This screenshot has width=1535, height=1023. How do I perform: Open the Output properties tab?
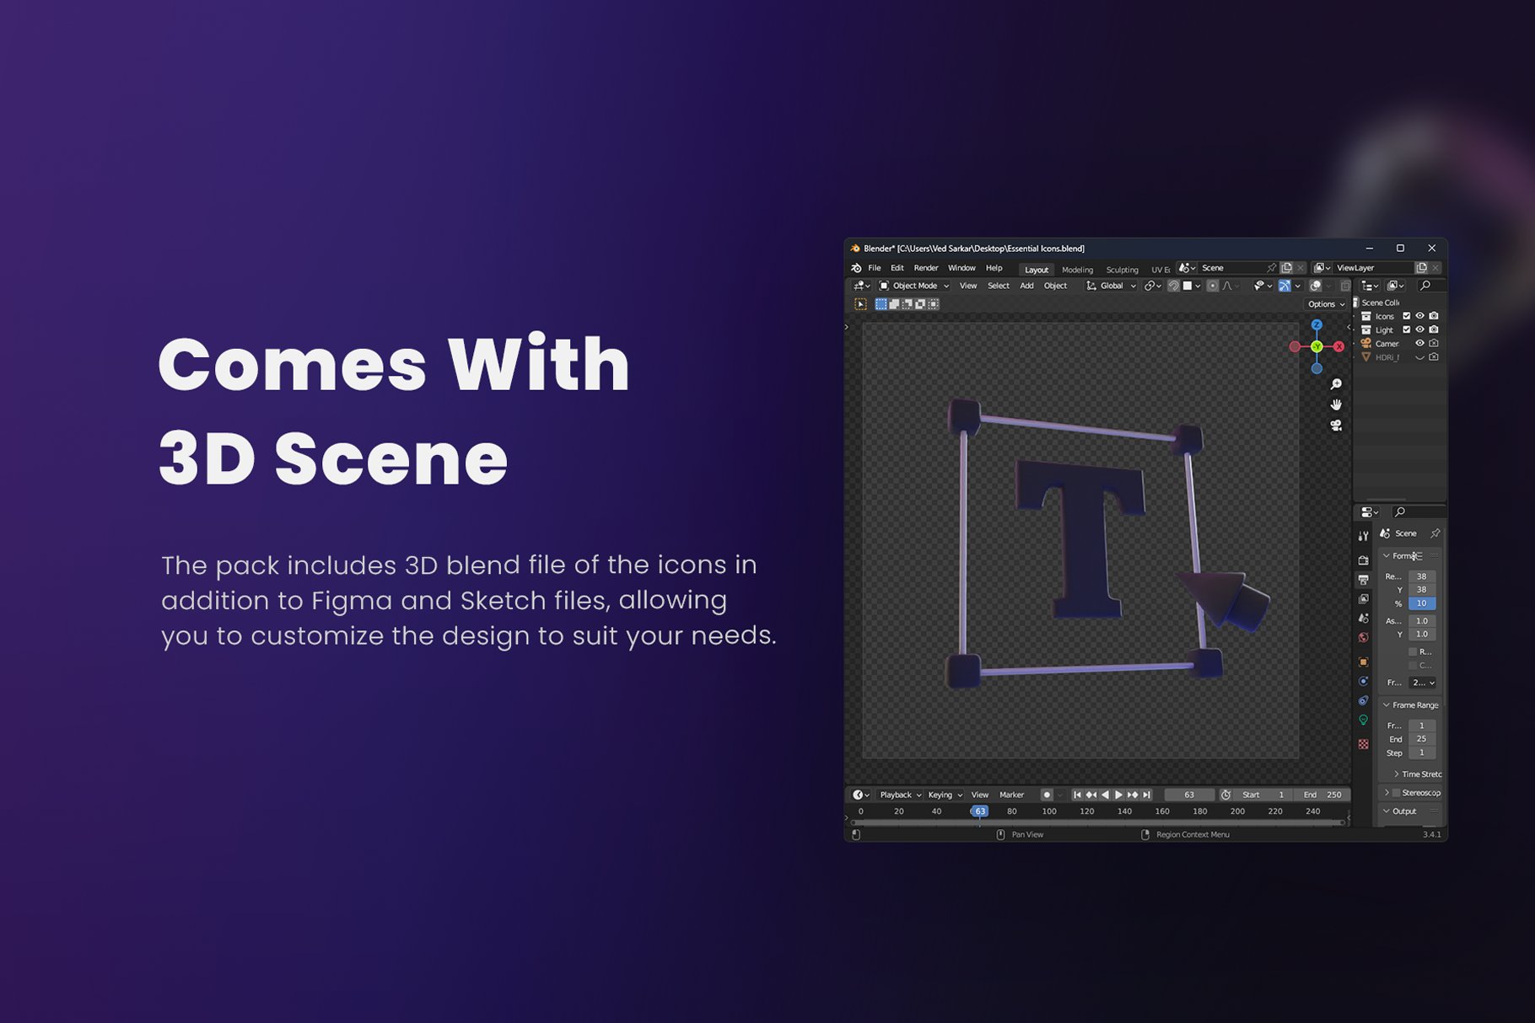click(1363, 580)
